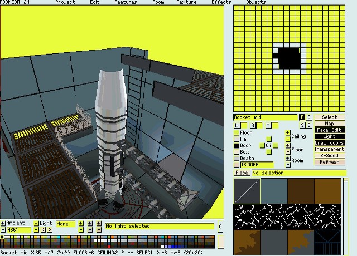Click the Face Edit button

click(x=329, y=130)
